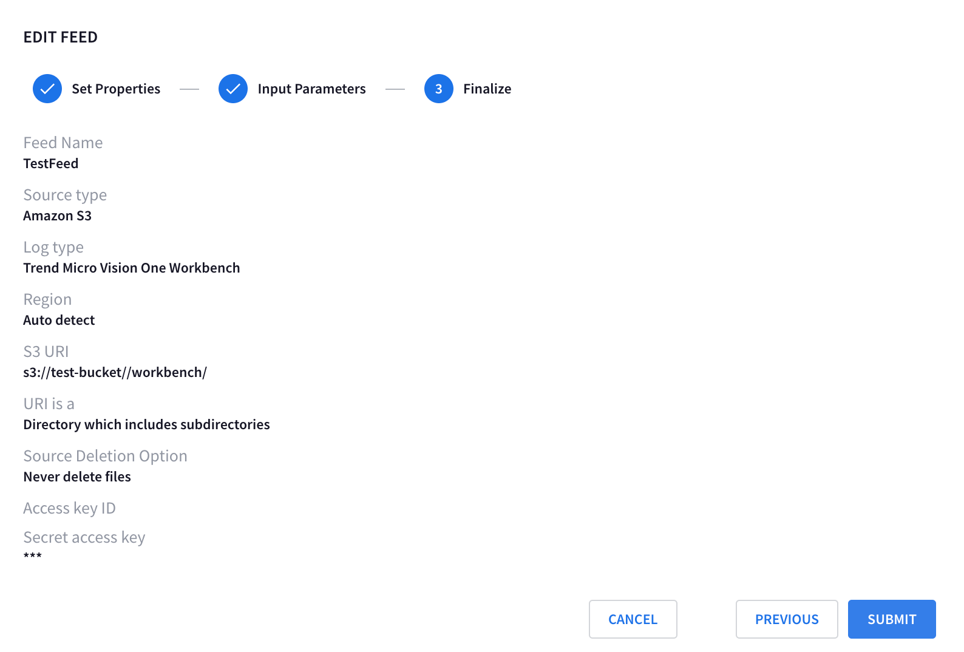Select the Trend Micro Vision One Workbench value
Image resolution: width=964 pixels, height=652 pixels.
(x=131, y=268)
